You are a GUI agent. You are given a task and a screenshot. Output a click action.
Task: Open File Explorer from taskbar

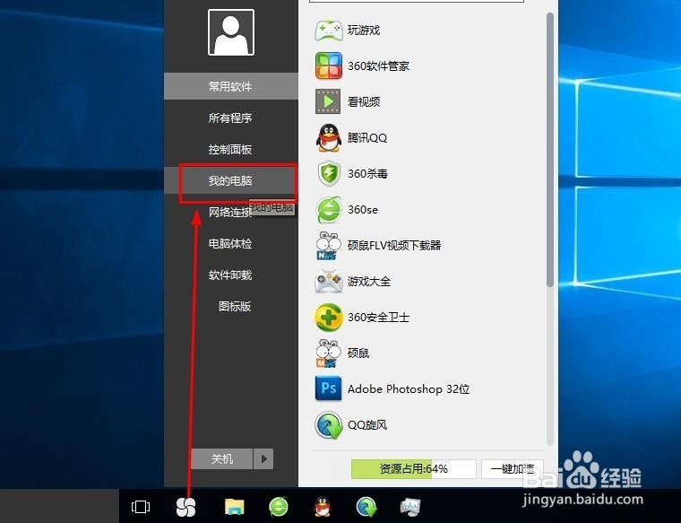(x=235, y=507)
